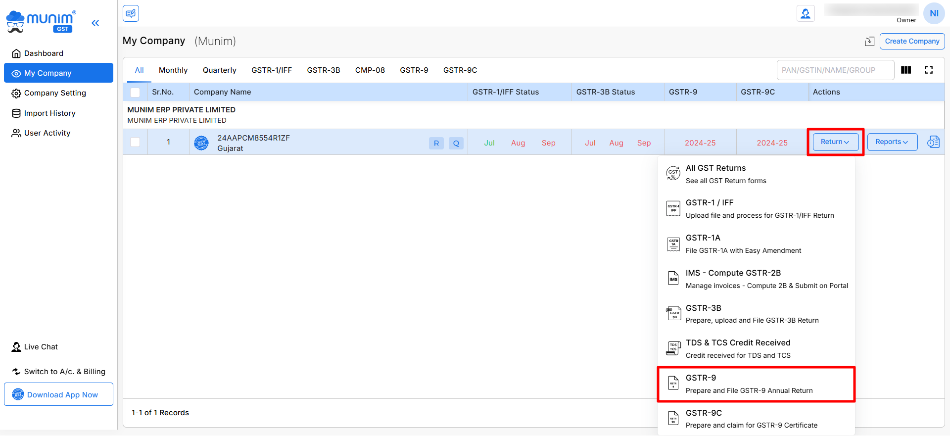The height and width of the screenshot is (436, 950).
Task: Switch to the GSTR-1/IFF tab
Action: [x=272, y=70]
